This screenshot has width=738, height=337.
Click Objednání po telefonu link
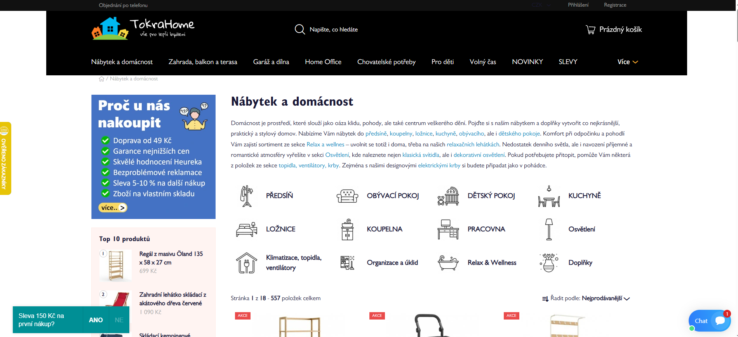pyautogui.click(x=123, y=5)
